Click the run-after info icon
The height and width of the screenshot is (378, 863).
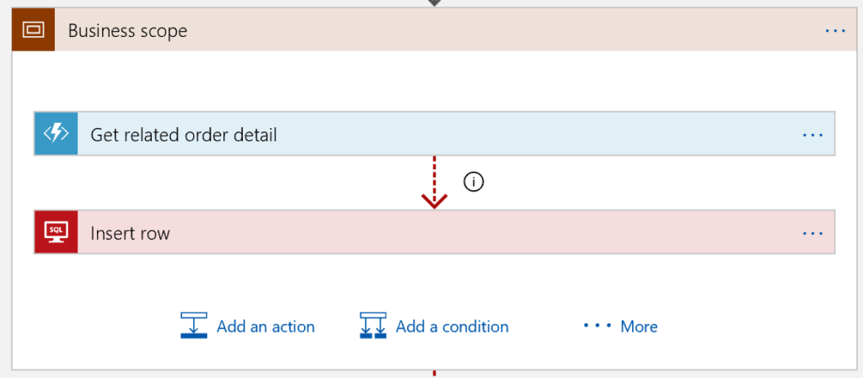(474, 182)
